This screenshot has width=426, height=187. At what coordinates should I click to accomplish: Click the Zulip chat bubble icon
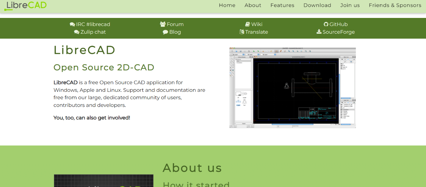[x=77, y=32]
